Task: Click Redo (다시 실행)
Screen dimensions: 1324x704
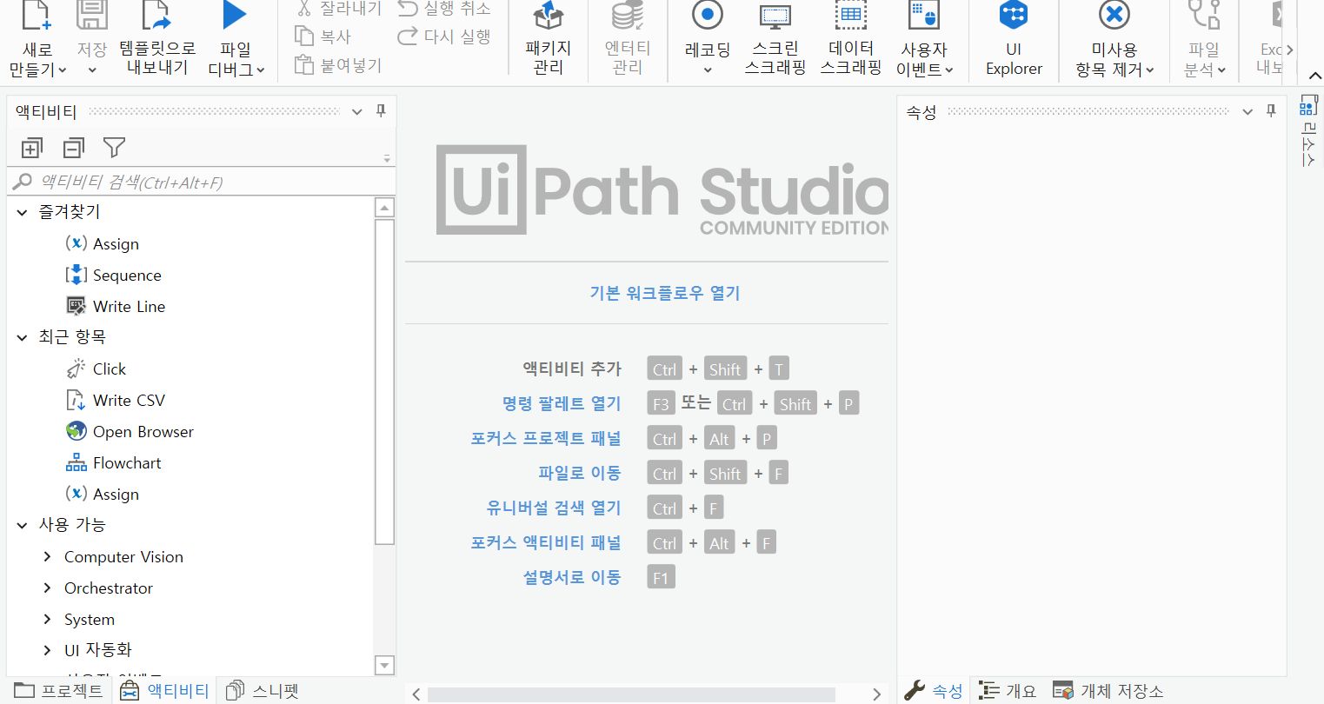Action: click(444, 37)
